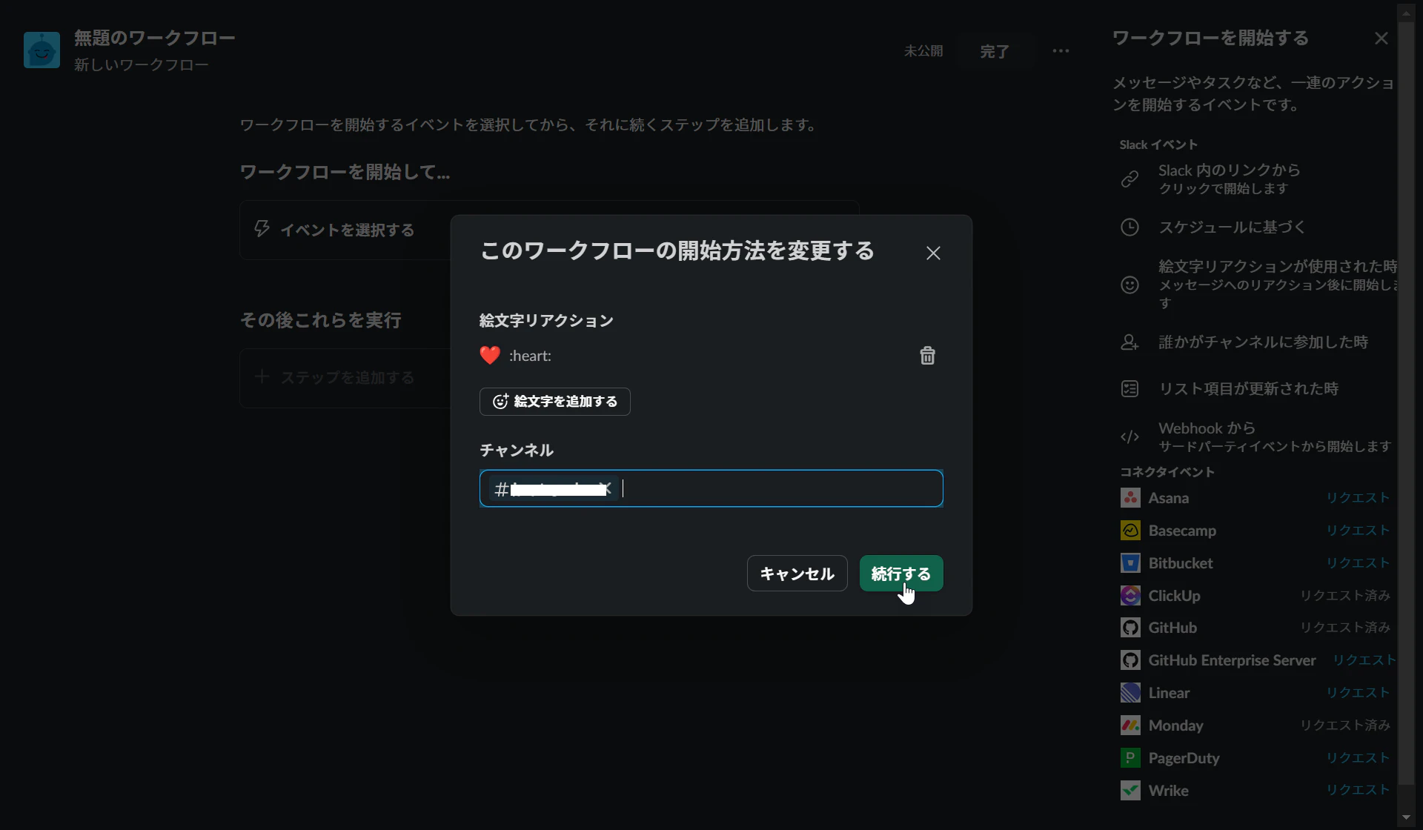Request the Bitbucket connector

point(1358,563)
